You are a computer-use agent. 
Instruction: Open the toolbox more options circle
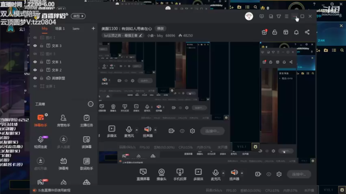(90, 104)
